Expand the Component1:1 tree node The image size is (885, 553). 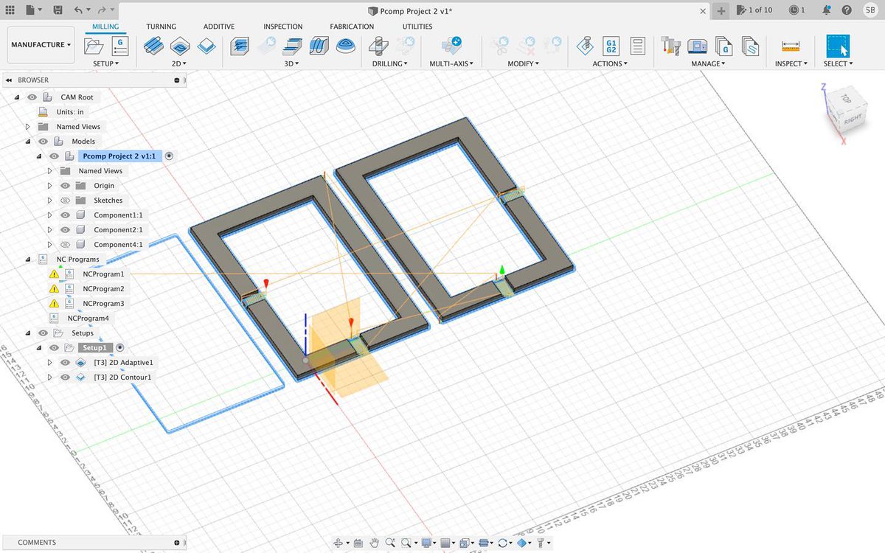49,215
